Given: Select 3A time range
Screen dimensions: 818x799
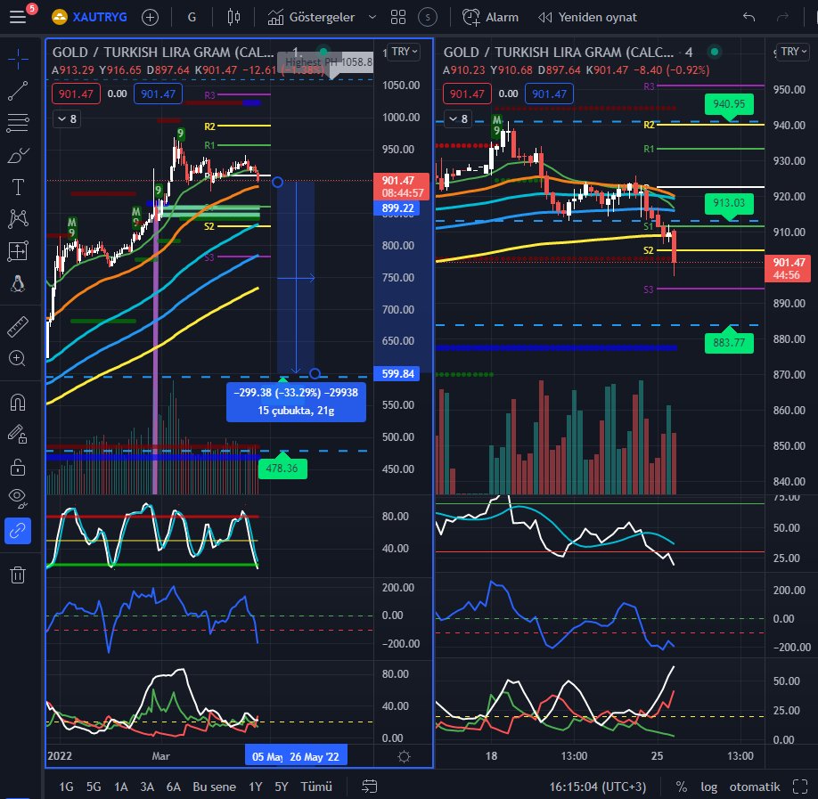Looking at the screenshot, I should pyautogui.click(x=147, y=787).
